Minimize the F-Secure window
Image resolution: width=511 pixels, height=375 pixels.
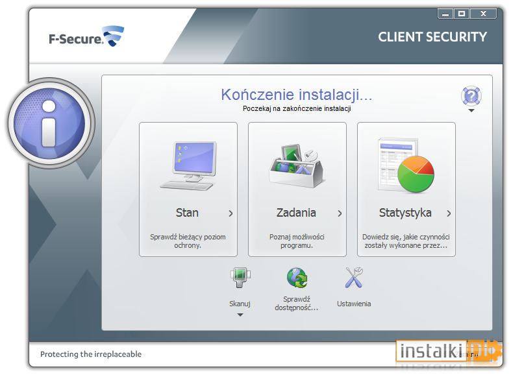(x=445, y=14)
